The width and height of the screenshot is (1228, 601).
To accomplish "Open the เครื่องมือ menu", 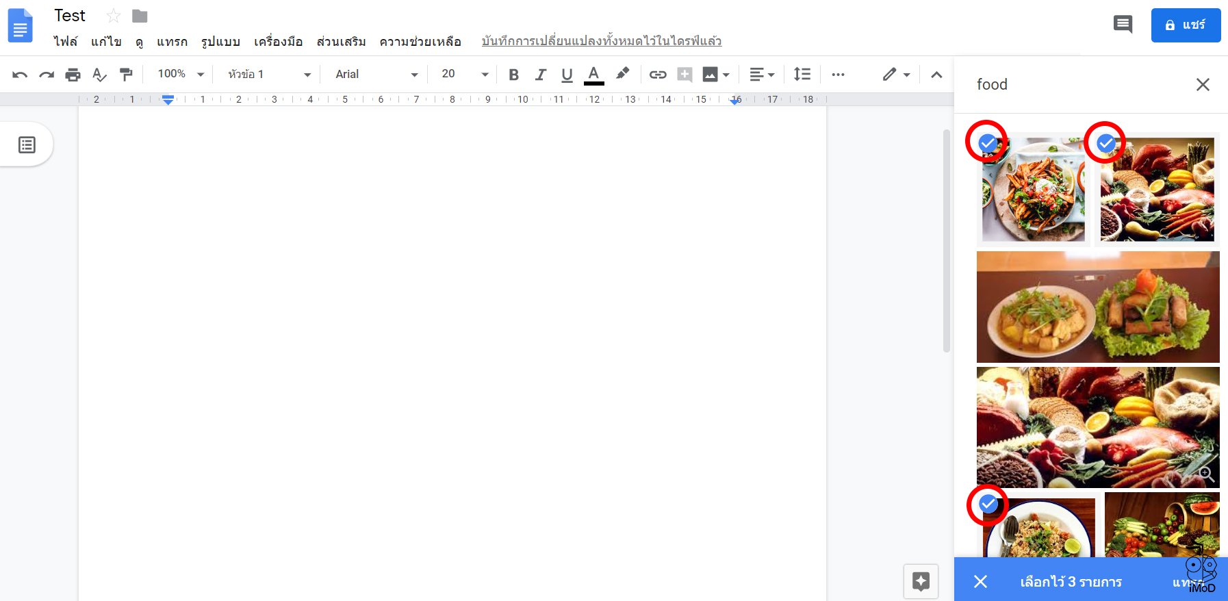I will (278, 42).
